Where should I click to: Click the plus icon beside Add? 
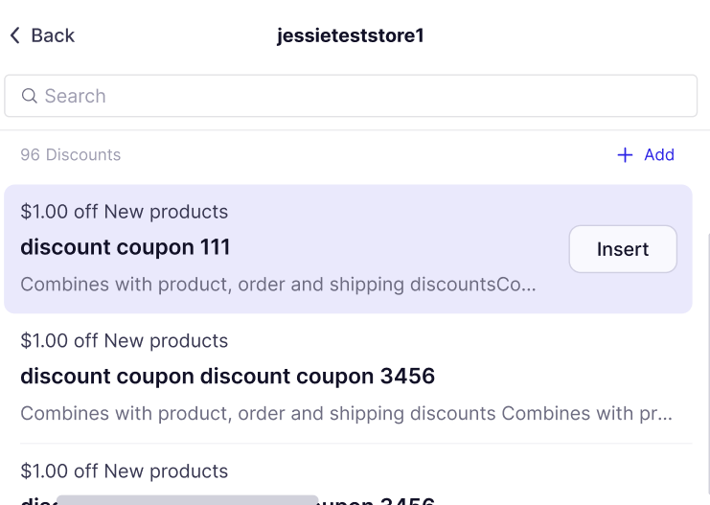(x=625, y=155)
